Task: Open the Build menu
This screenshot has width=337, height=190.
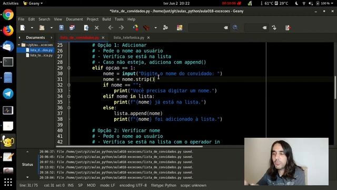Action: click(x=106, y=19)
